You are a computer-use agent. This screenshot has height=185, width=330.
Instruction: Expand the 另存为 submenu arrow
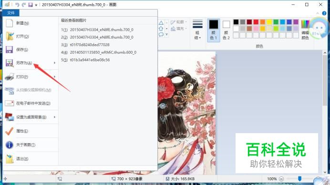click(54, 63)
